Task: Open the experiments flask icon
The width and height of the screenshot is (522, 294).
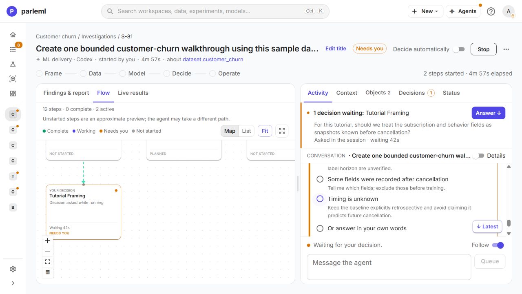Action: 13,64
